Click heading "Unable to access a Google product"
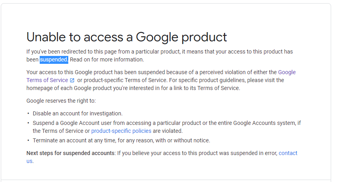 (x=127, y=37)
